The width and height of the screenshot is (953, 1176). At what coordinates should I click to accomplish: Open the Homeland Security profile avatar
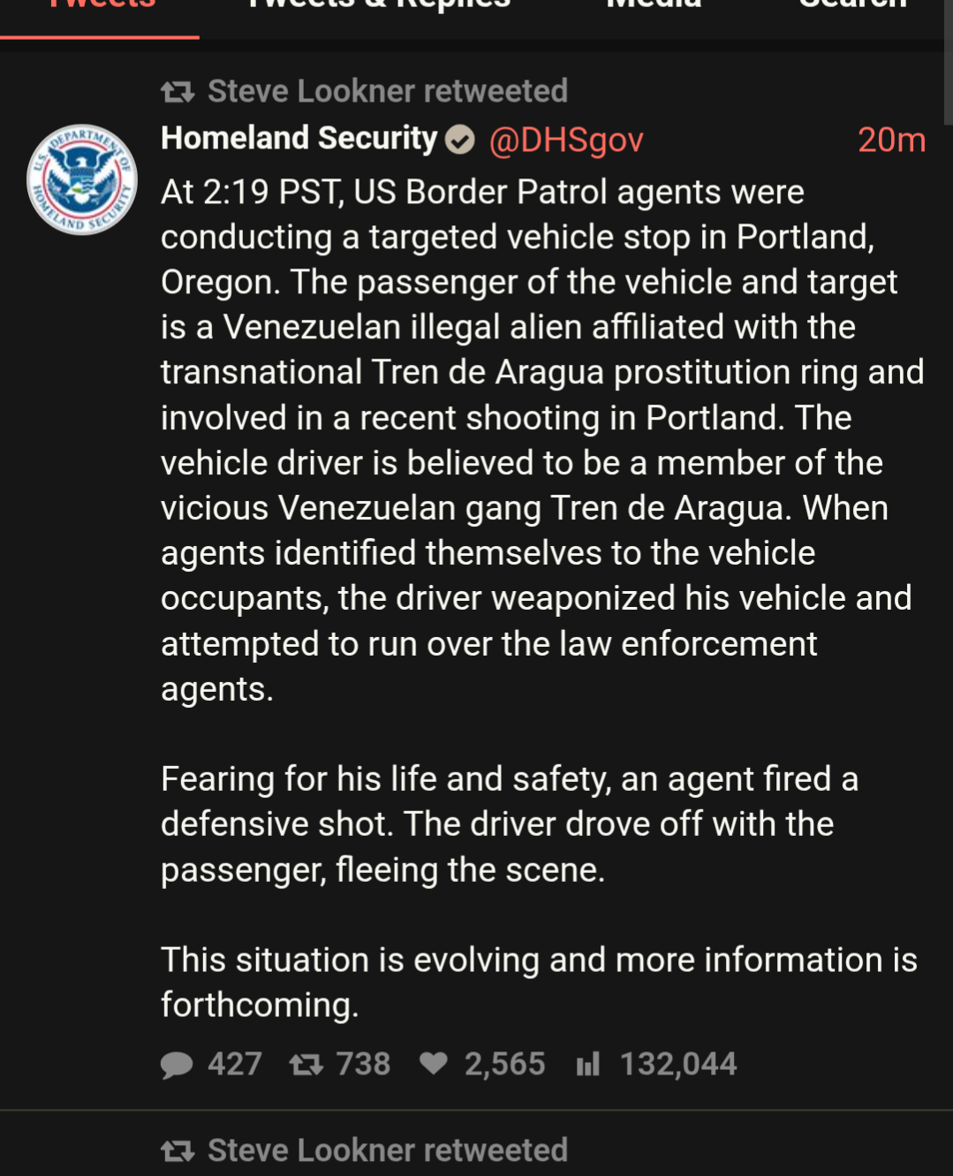(82, 179)
